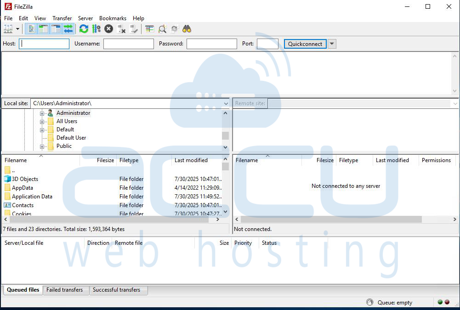This screenshot has height=310, width=460.
Task: Refresh the file and folder lists
Action: point(84,29)
